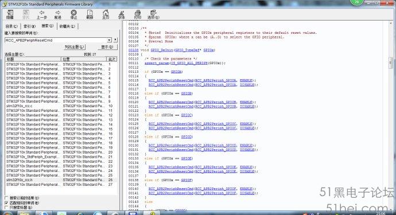Switch to the 目录 contents tab

tap(11, 26)
